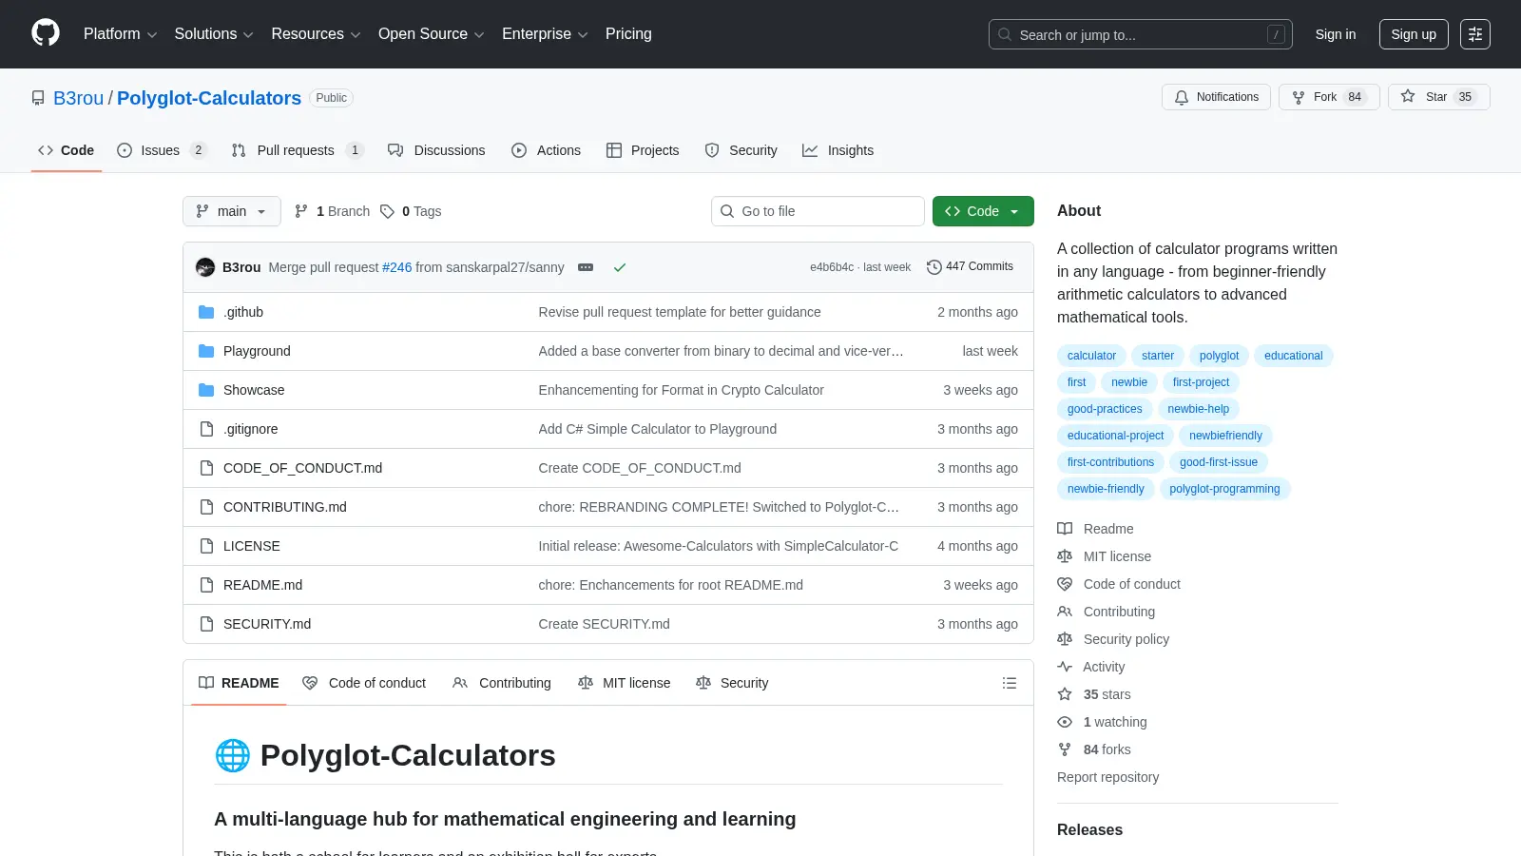Screen dimensions: 1521x856
Task: Expand the Enterprise menu
Action: (545, 34)
